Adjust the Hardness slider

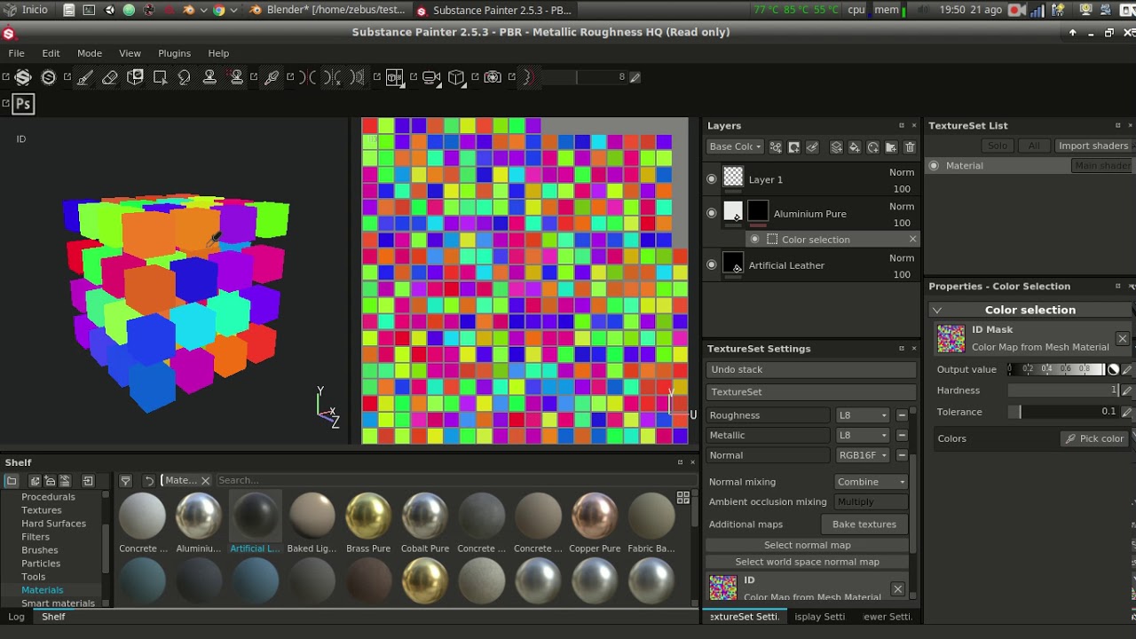1063,390
